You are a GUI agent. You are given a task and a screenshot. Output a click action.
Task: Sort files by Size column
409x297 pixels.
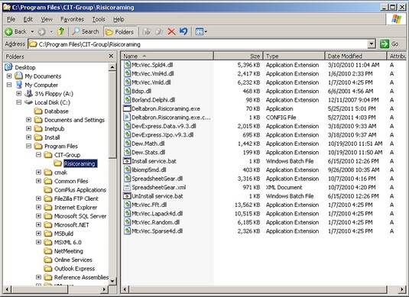coord(239,56)
